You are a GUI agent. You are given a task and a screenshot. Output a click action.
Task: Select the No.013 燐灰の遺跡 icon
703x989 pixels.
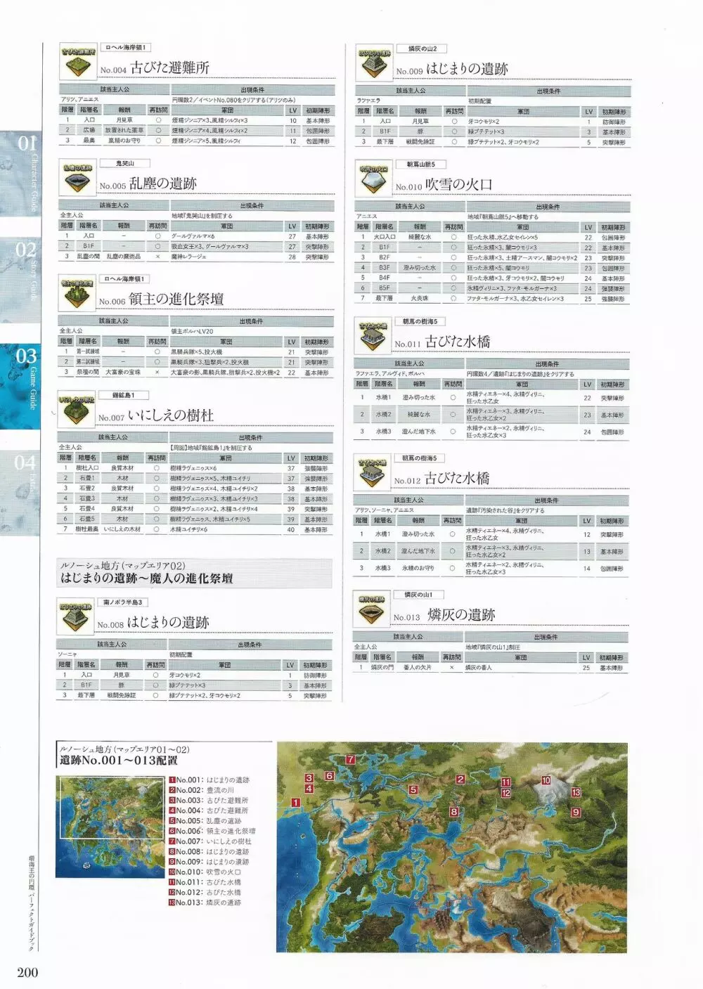[371, 610]
